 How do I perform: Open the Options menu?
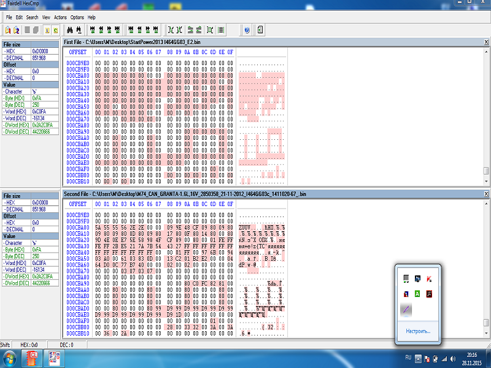coord(77,17)
